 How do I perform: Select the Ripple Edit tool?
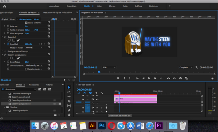[x=69, y=96]
